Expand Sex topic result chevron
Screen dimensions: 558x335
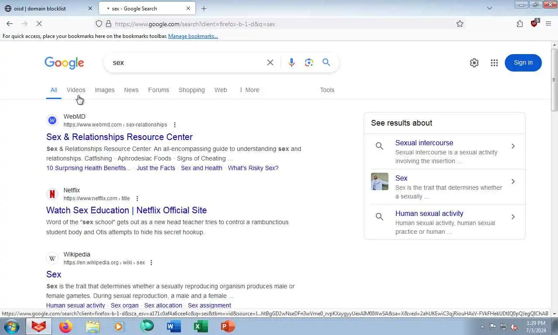pyautogui.click(x=513, y=181)
